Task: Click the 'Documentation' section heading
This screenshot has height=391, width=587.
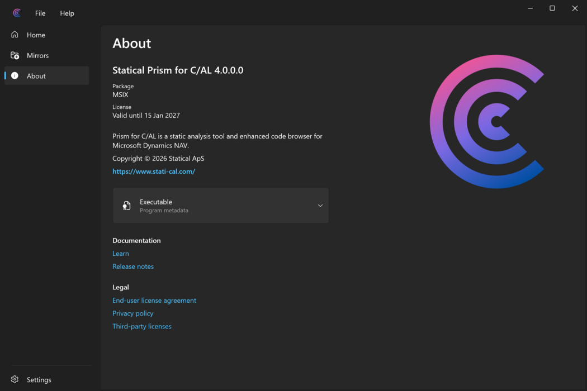Action: tap(136, 241)
